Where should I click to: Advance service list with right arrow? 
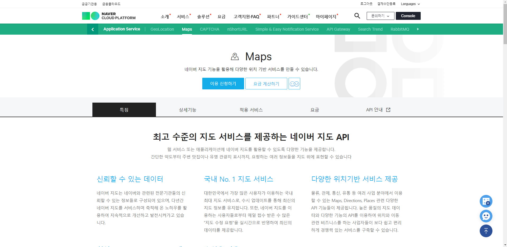tap(418, 29)
